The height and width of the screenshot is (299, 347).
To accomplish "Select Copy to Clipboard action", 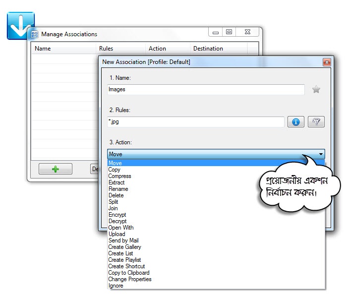I will tap(216, 272).
